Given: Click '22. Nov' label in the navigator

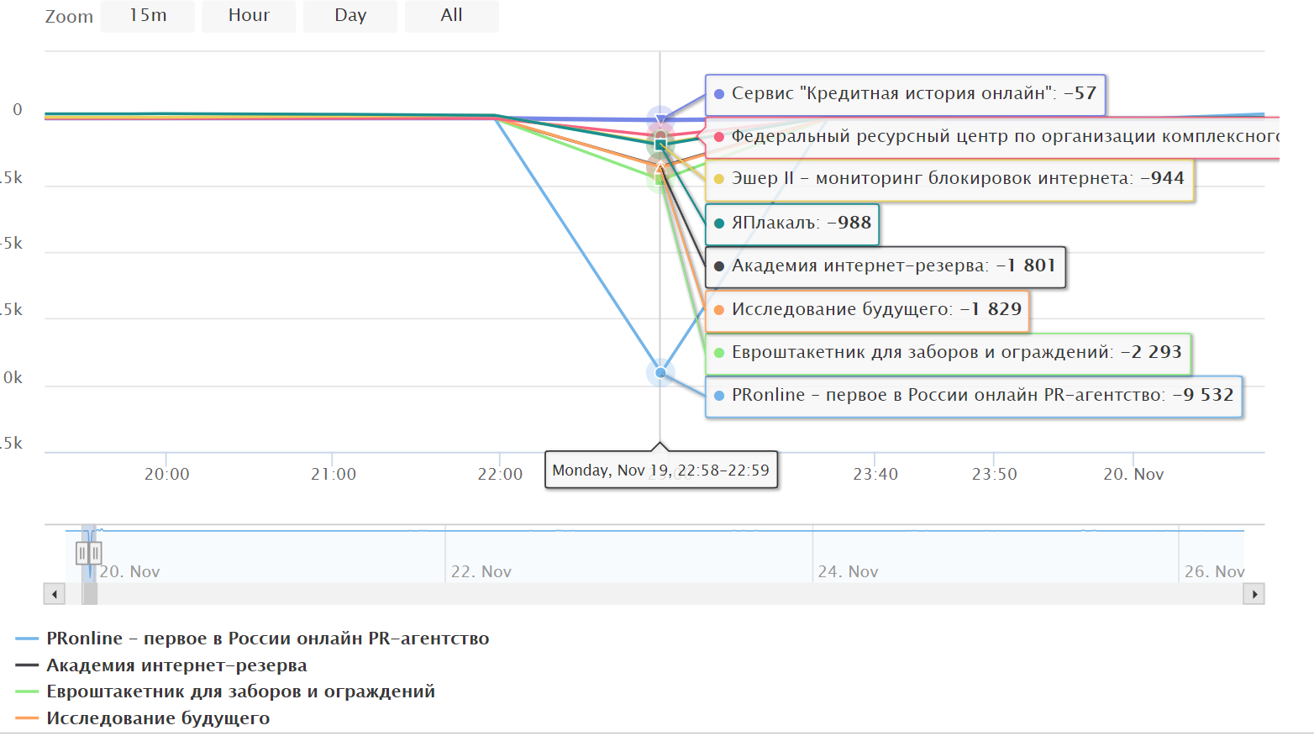Looking at the screenshot, I should pos(481,572).
